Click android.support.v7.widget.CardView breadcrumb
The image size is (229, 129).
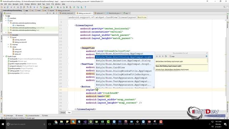pyautogui.click(x=93, y=18)
